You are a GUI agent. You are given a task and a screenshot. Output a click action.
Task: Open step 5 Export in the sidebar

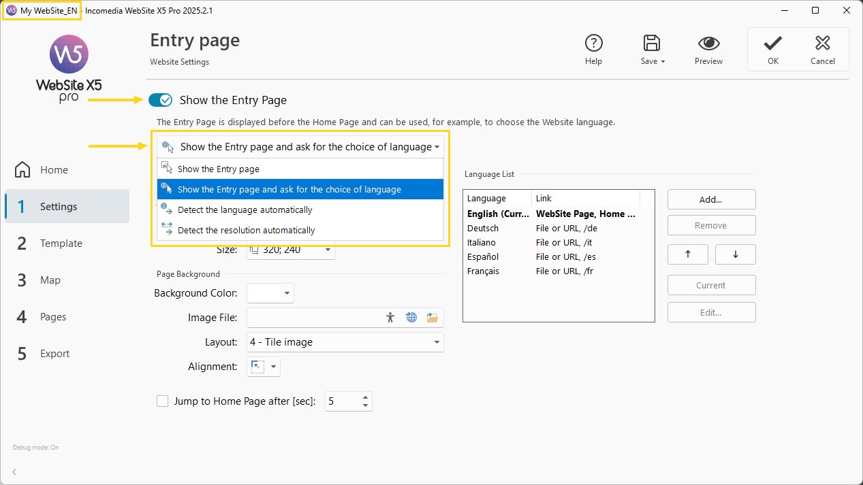67,354
